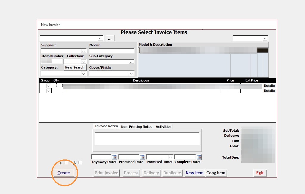Open the Complete Date calendar picker

point(199,157)
